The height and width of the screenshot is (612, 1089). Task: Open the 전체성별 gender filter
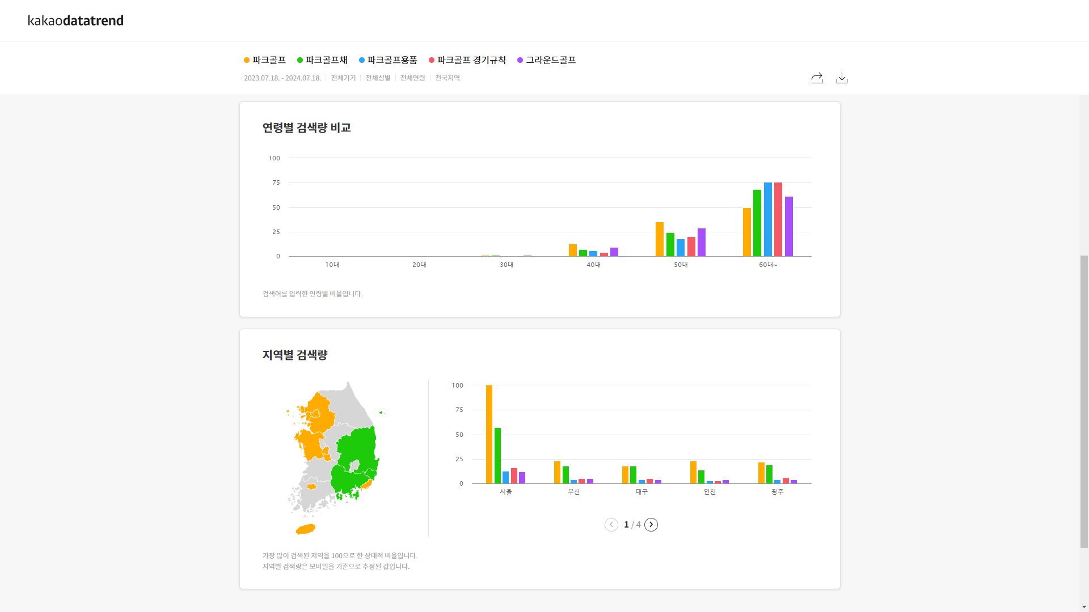tap(378, 78)
